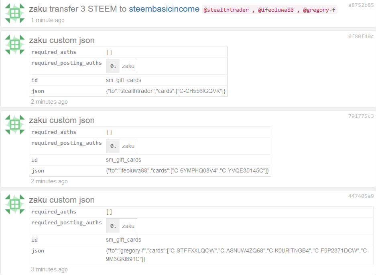Open transaction hash 0f80f40c

pyautogui.click(x=361, y=36)
